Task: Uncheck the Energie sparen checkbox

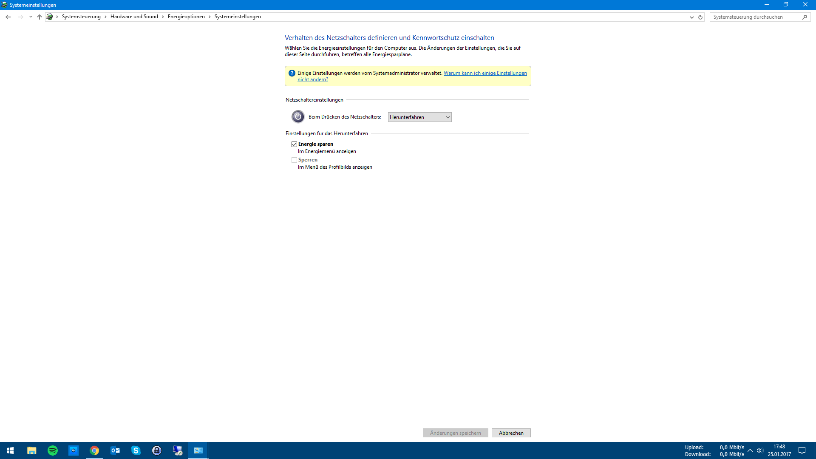Action: click(294, 144)
